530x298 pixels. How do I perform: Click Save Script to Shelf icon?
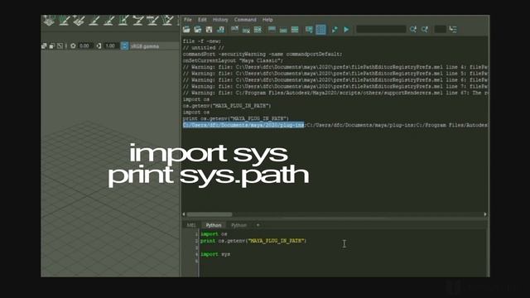point(220,30)
